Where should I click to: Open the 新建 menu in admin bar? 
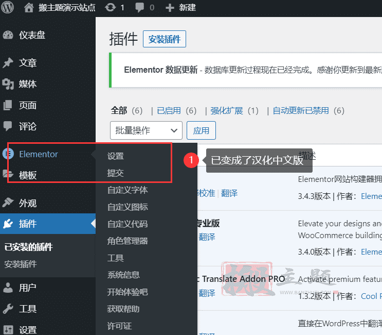(187, 8)
